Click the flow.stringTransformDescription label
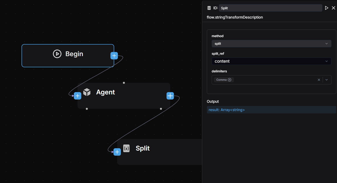Viewport: 337px width, 183px height. 235,17
